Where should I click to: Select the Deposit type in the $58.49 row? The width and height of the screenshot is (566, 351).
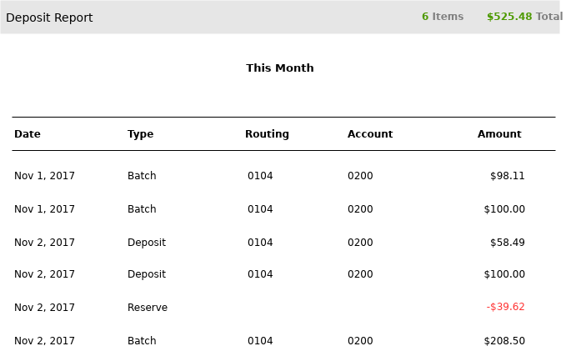pyautogui.click(x=147, y=243)
